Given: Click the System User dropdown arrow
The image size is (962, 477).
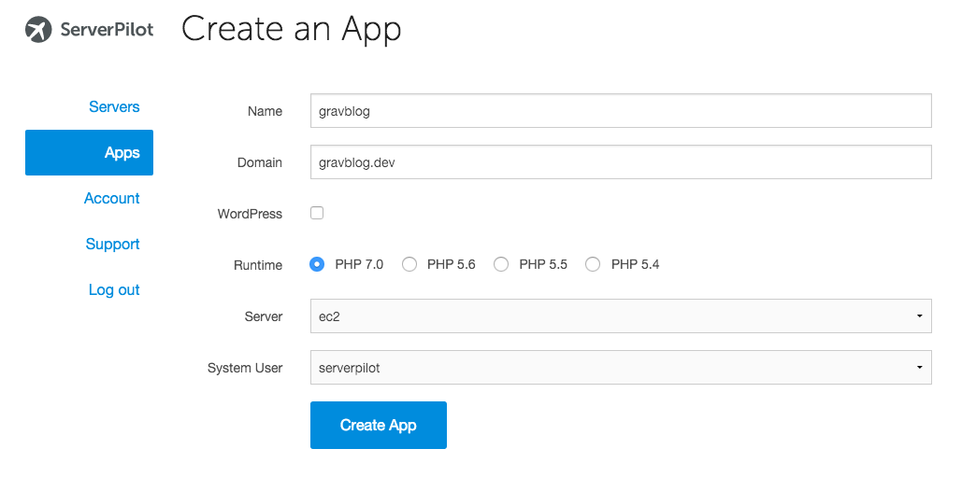Looking at the screenshot, I should coord(919,368).
